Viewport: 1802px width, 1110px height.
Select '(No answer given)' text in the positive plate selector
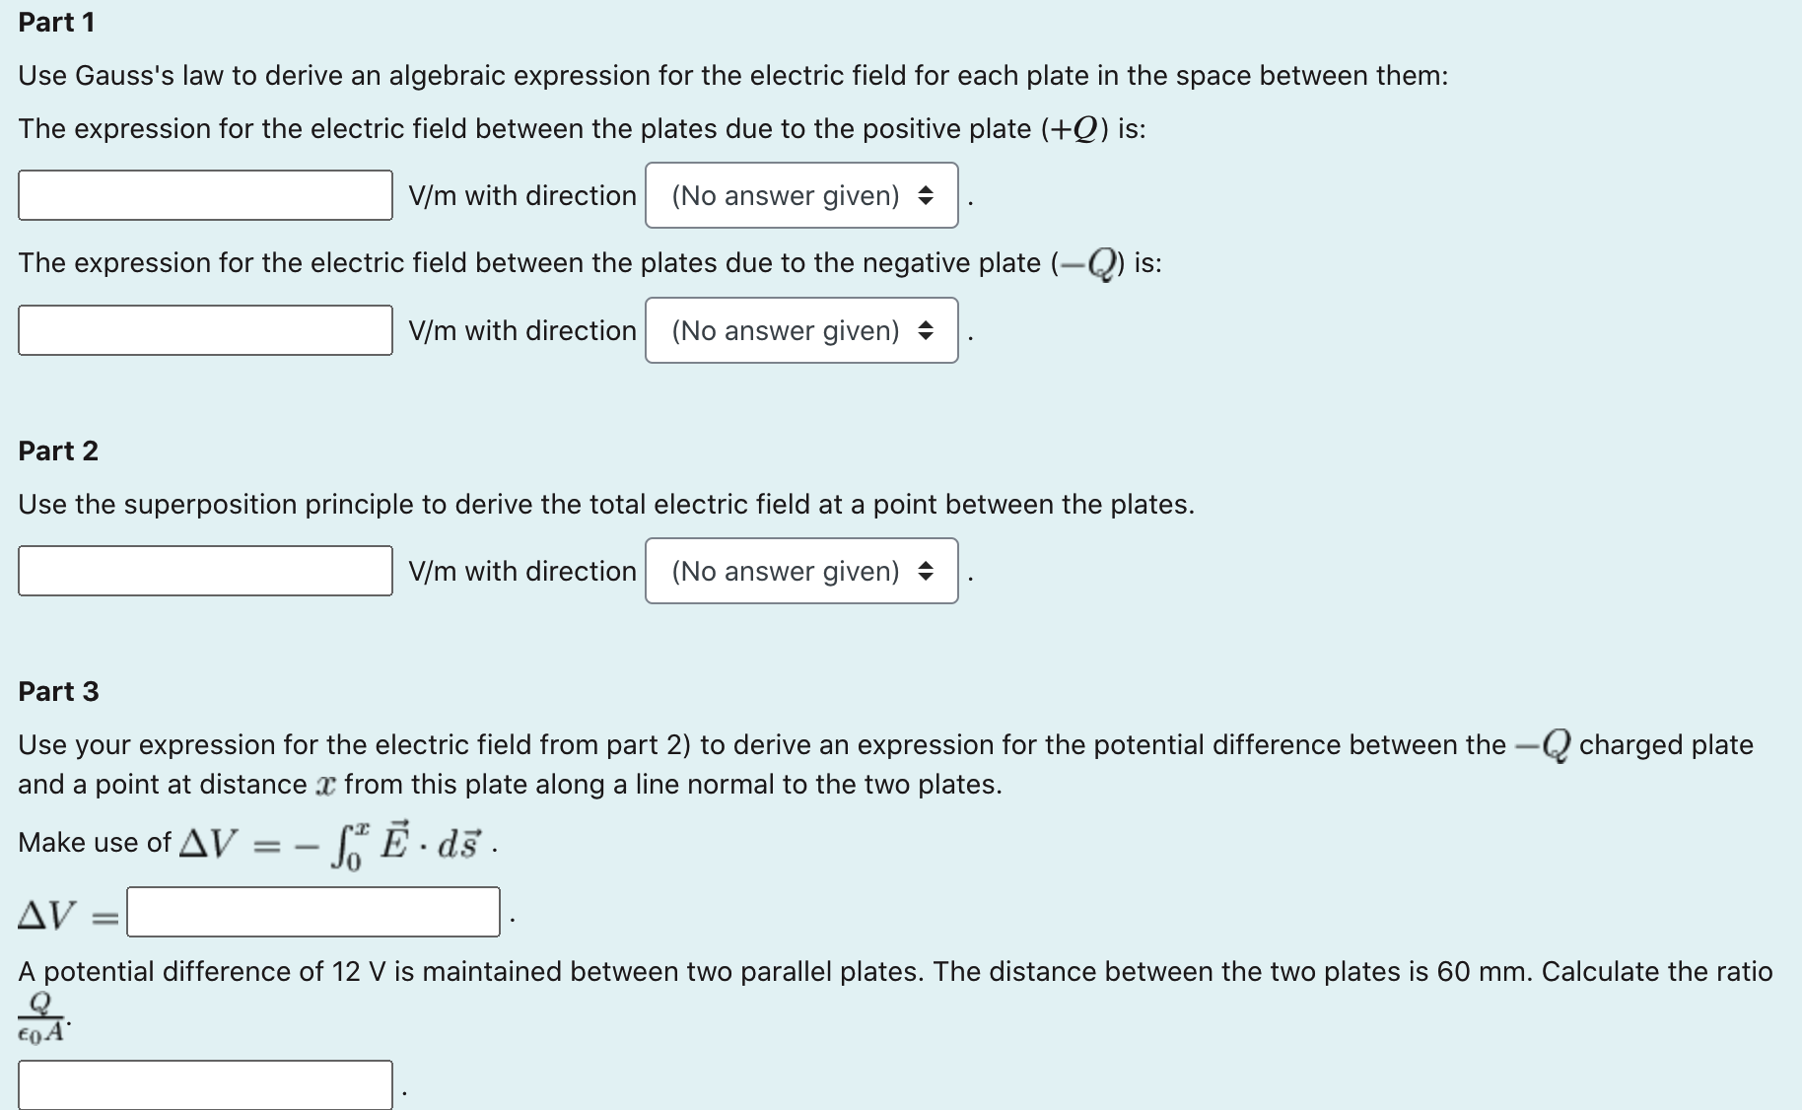pos(785,195)
